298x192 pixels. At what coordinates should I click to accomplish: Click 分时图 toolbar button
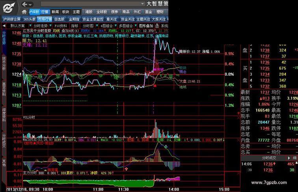(88, 26)
